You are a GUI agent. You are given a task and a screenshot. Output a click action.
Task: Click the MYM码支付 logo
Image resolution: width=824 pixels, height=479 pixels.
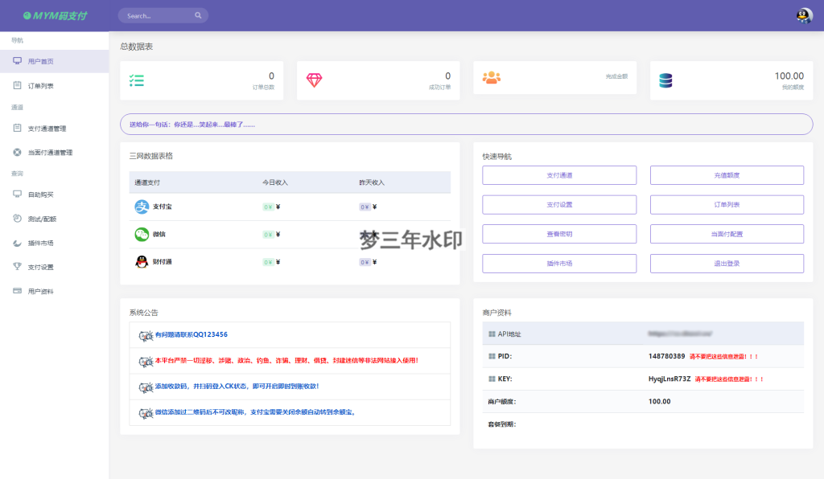click(x=56, y=16)
